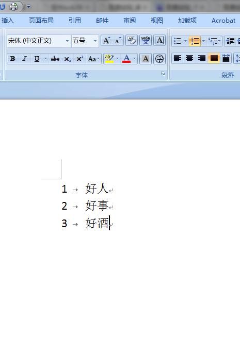Click the list text 好酒

(97, 223)
